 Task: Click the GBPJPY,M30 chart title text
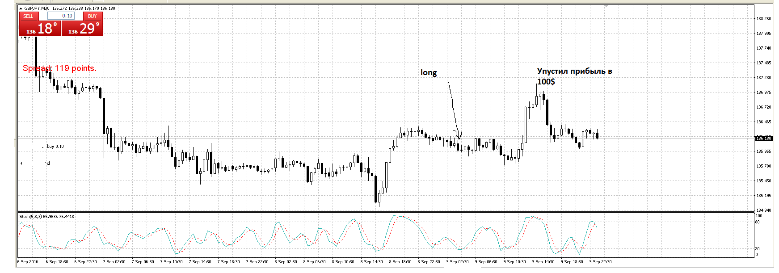[x=37, y=8]
